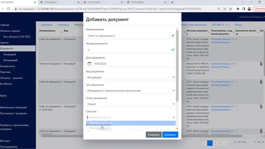Image resolution: width=265 pixels, height=149 pixels.
Task: Click the 'Наименование' input field in dialog
Action: click(131, 36)
